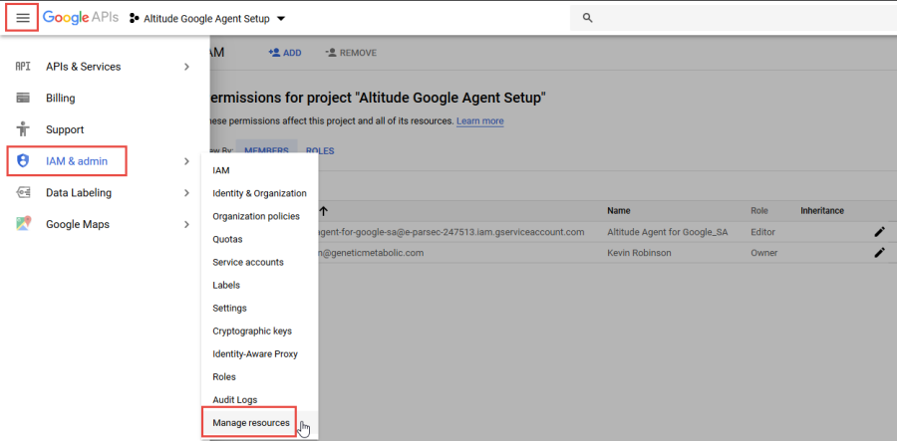Viewport: 897px width, 441px height.
Task: Switch to the Roles view tab
Action: [320, 151]
